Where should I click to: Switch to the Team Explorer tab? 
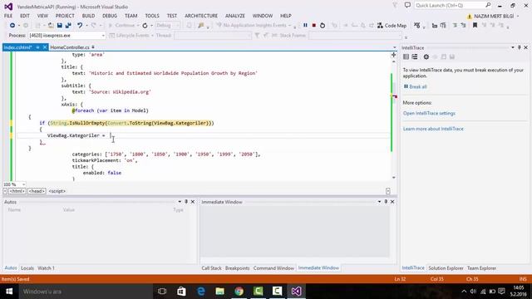(481, 268)
